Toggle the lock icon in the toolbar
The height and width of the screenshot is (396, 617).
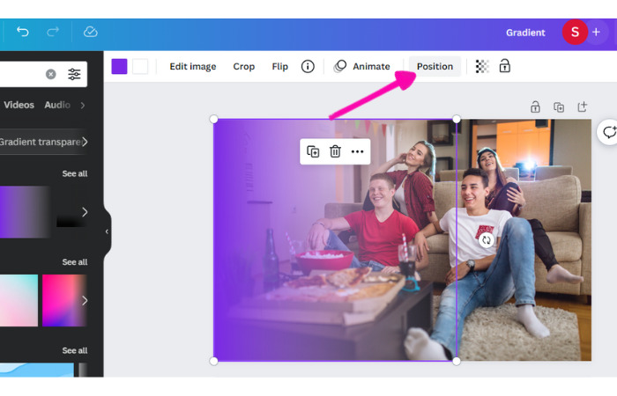click(504, 66)
